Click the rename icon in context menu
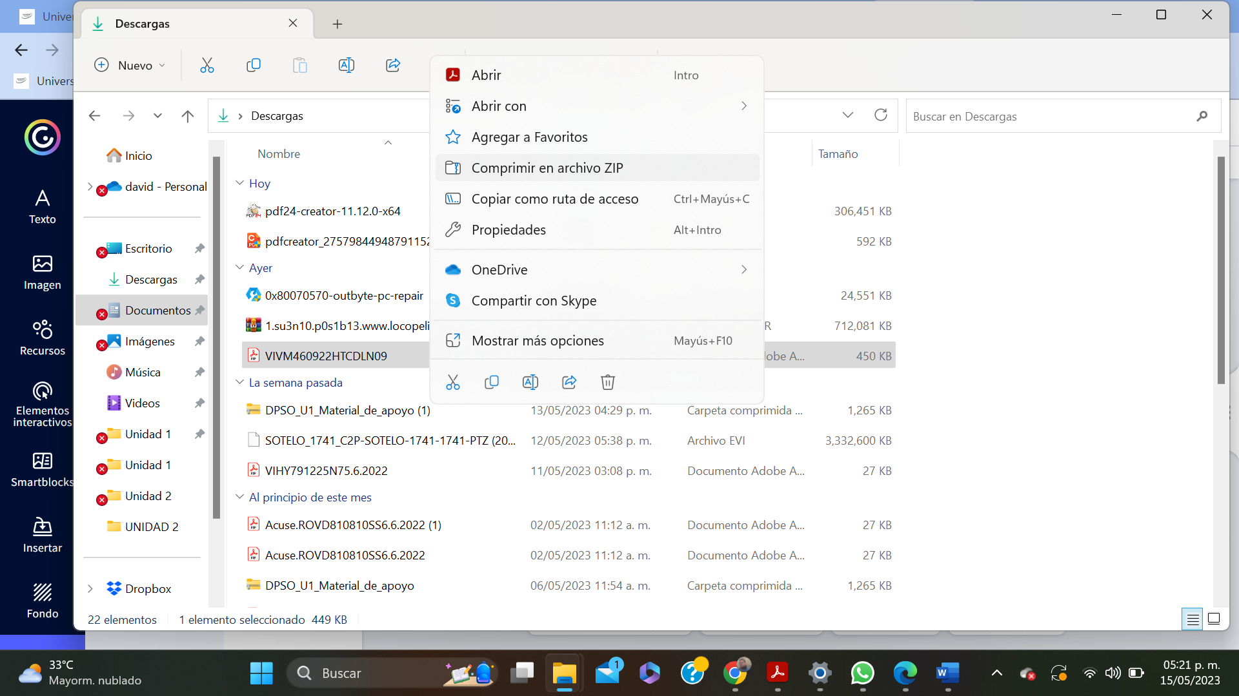The height and width of the screenshot is (696, 1239). pos(530,382)
